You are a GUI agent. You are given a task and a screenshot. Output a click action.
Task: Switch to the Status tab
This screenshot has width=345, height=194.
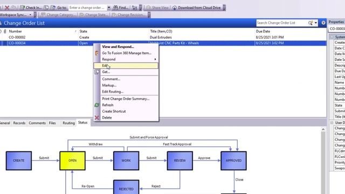click(x=82, y=122)
